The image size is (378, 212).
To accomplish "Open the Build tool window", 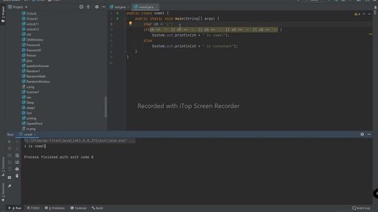I will click(97, 208).
